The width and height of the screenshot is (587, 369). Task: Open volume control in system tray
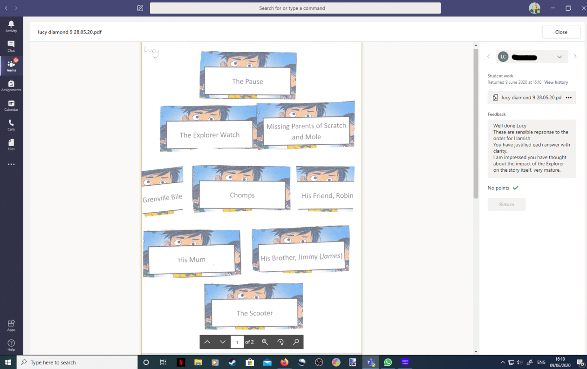point(519,362)
